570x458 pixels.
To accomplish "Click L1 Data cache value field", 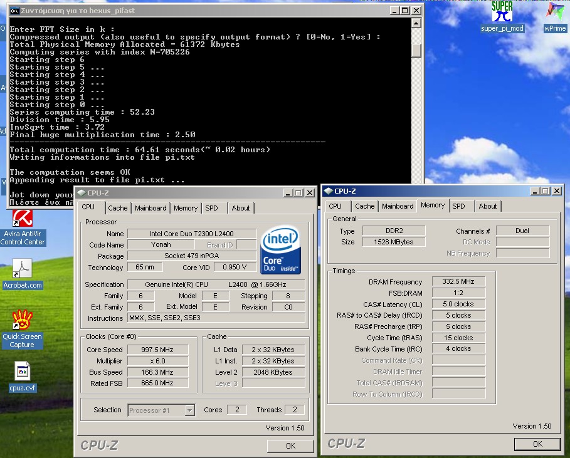I will coord(273,350).
